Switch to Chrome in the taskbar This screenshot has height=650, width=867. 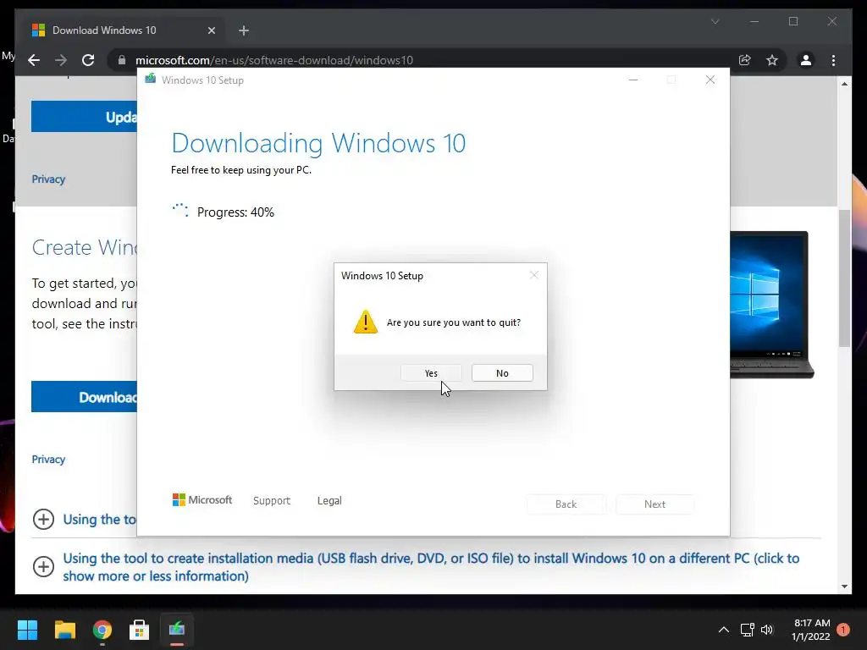[102, 630]
